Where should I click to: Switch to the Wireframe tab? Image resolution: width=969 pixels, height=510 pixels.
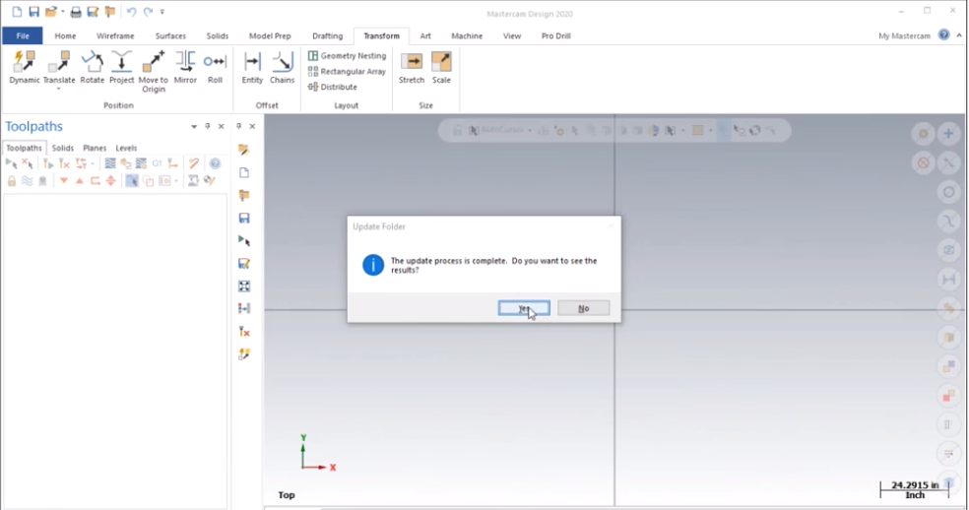coord(115,35)
